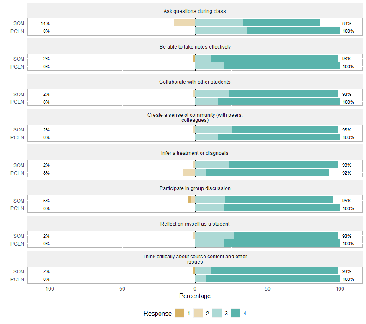The width and height of the screenshot is (366, 324).
Task: Click the 86% label for SOM Ask questions
Action: pyautogui.click(x=346, y=24)
